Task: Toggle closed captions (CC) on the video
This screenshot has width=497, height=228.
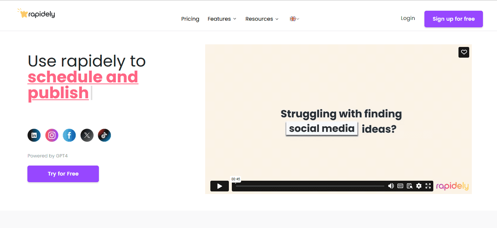Action: point(400,186)
